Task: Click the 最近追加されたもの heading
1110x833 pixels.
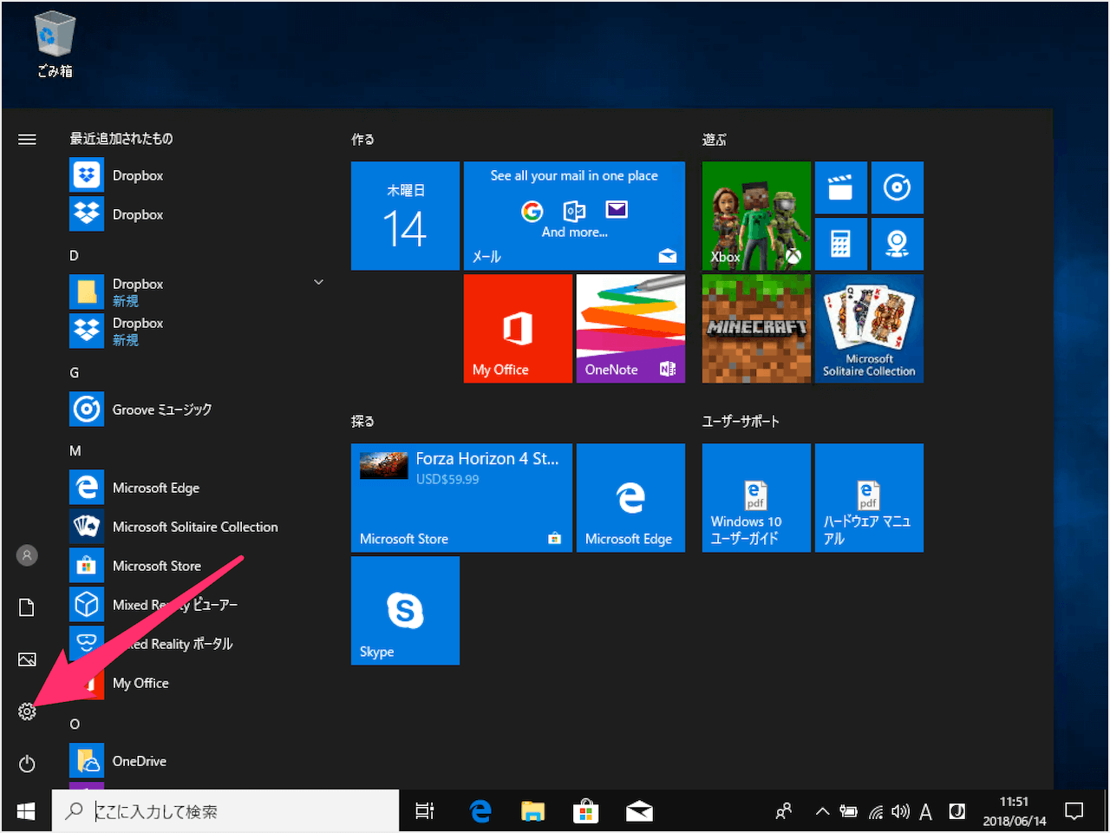Action: 121,139
